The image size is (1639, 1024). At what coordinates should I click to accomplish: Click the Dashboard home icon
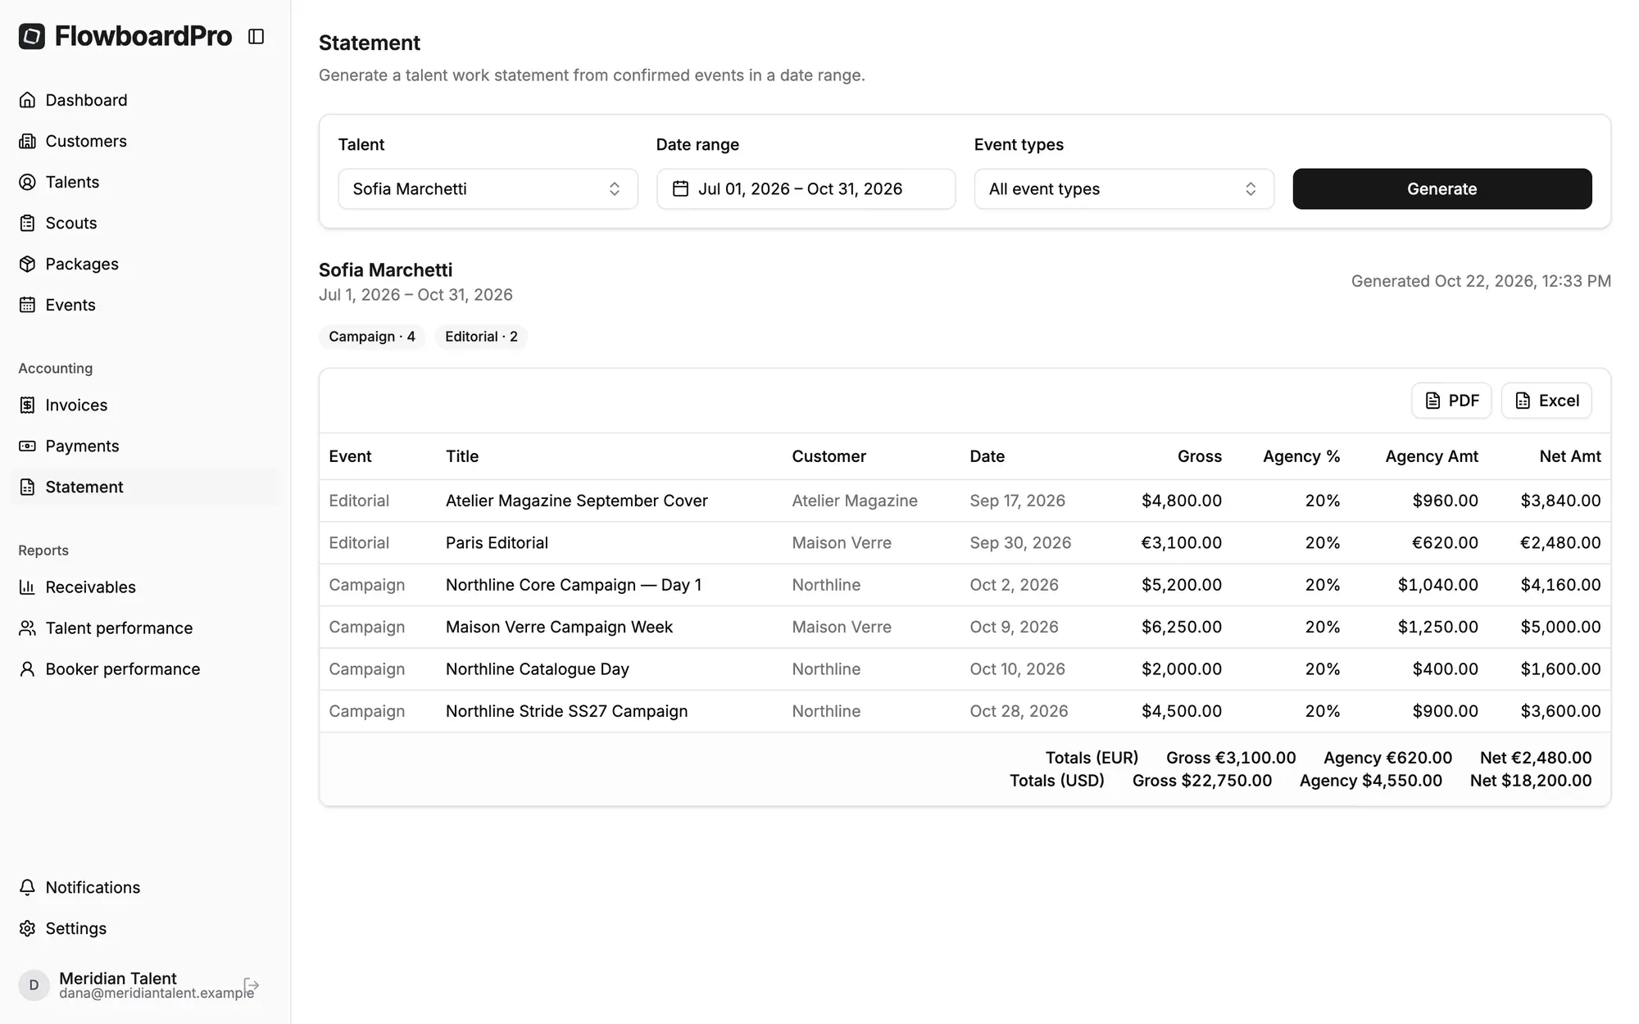click(27, 100)
